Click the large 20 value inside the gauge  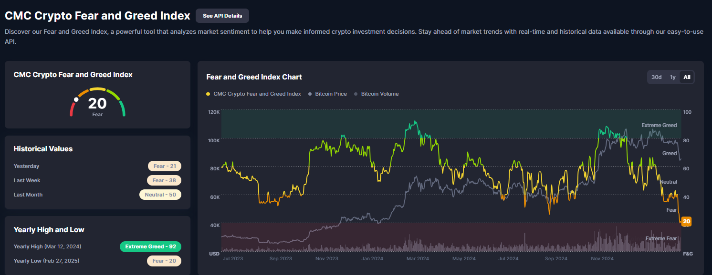97,103
